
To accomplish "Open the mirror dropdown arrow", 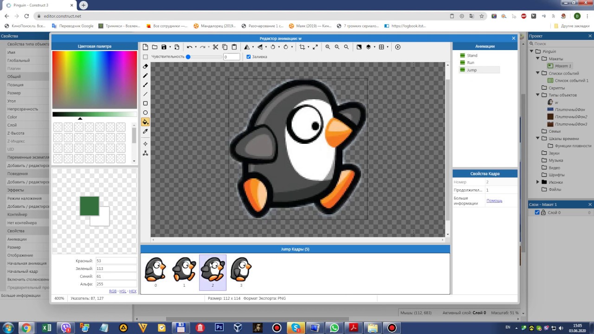I will point(252,47).
